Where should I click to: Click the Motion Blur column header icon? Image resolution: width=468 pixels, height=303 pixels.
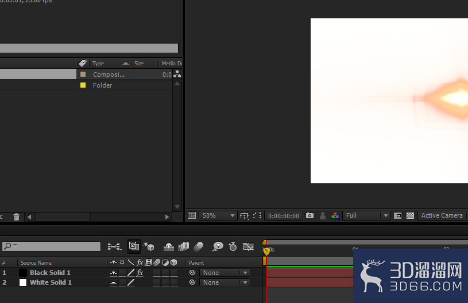click(x=157, y=262)
